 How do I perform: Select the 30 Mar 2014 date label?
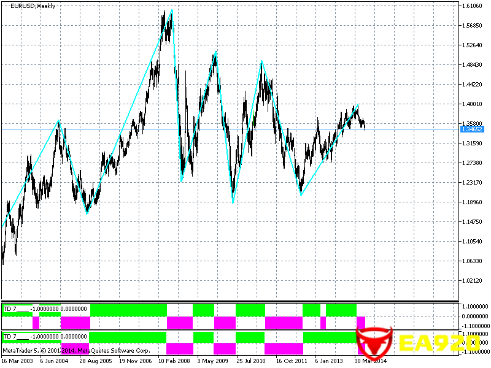coord(370,361)
